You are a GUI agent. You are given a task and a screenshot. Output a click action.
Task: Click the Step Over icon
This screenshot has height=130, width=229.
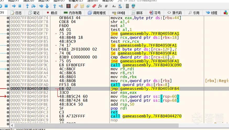click(33, 6)
